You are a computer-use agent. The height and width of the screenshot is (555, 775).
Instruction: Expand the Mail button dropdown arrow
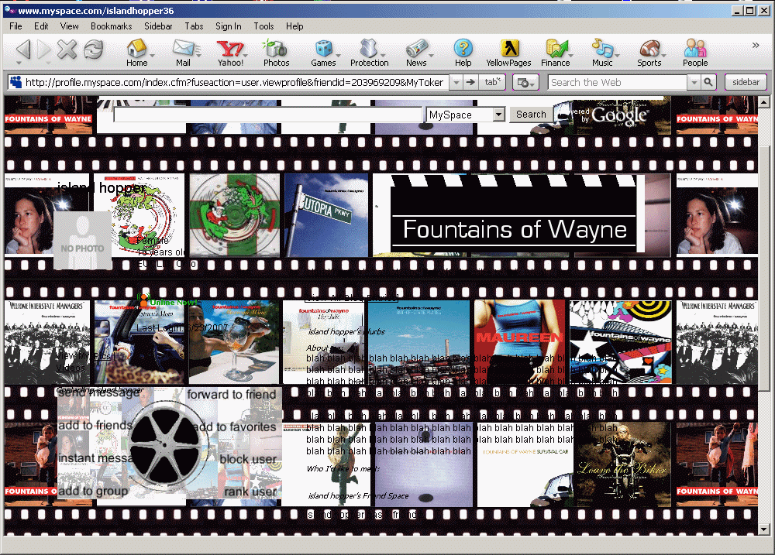(198, 55)
